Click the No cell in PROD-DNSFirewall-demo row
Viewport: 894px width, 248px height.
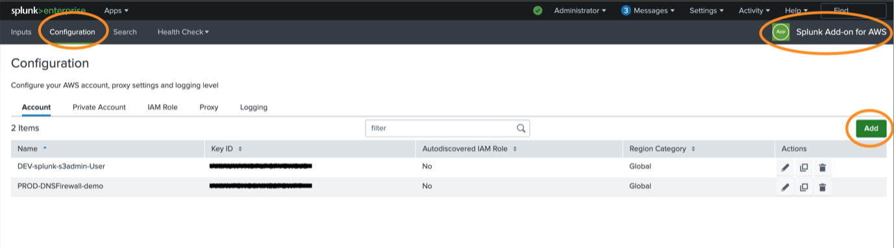point(427,186)
